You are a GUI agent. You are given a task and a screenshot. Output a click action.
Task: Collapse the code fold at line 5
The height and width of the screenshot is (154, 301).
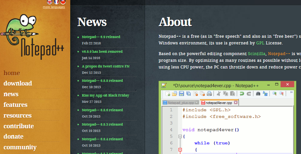pos(180,136)
